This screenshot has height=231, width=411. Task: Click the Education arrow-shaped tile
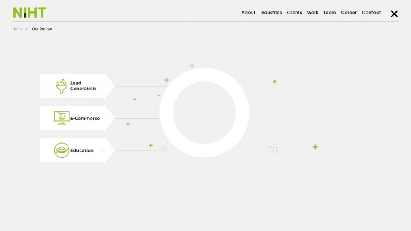coord(76,150)
